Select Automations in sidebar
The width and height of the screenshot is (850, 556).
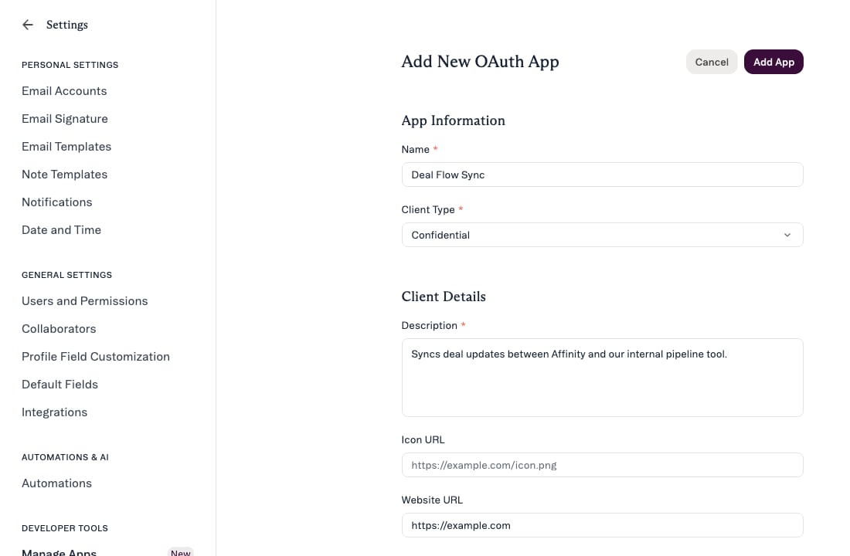[x=56, y=483]
